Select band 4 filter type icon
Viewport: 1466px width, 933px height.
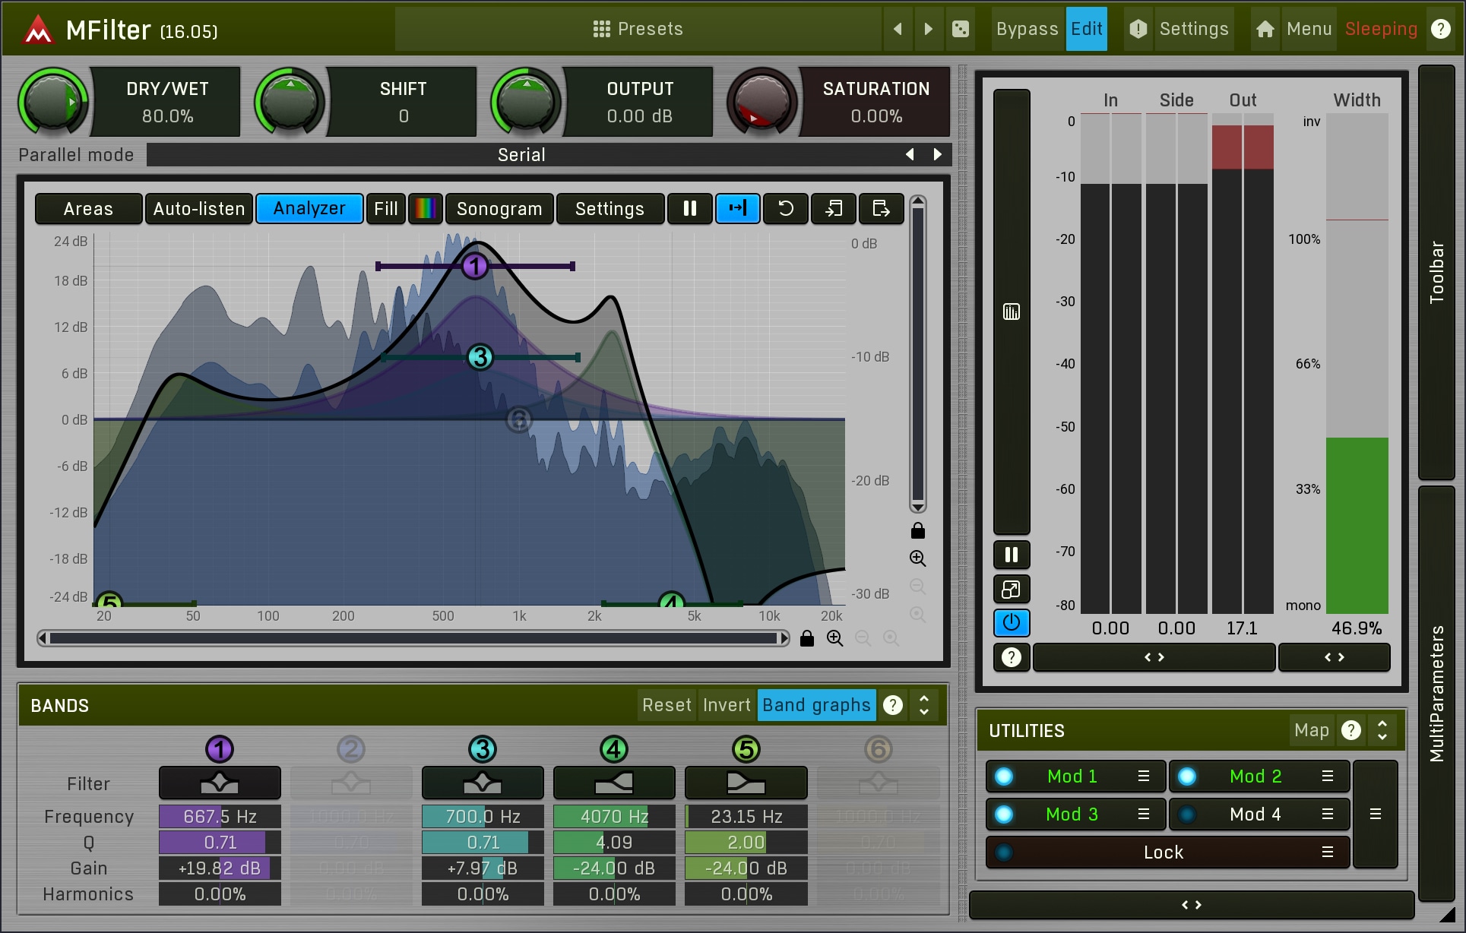pos(614,782)
